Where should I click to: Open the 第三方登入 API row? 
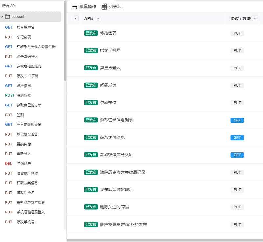coord(165,68)
